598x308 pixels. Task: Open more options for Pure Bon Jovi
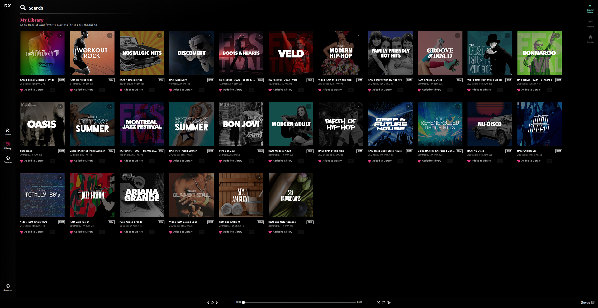pos(251,161)
